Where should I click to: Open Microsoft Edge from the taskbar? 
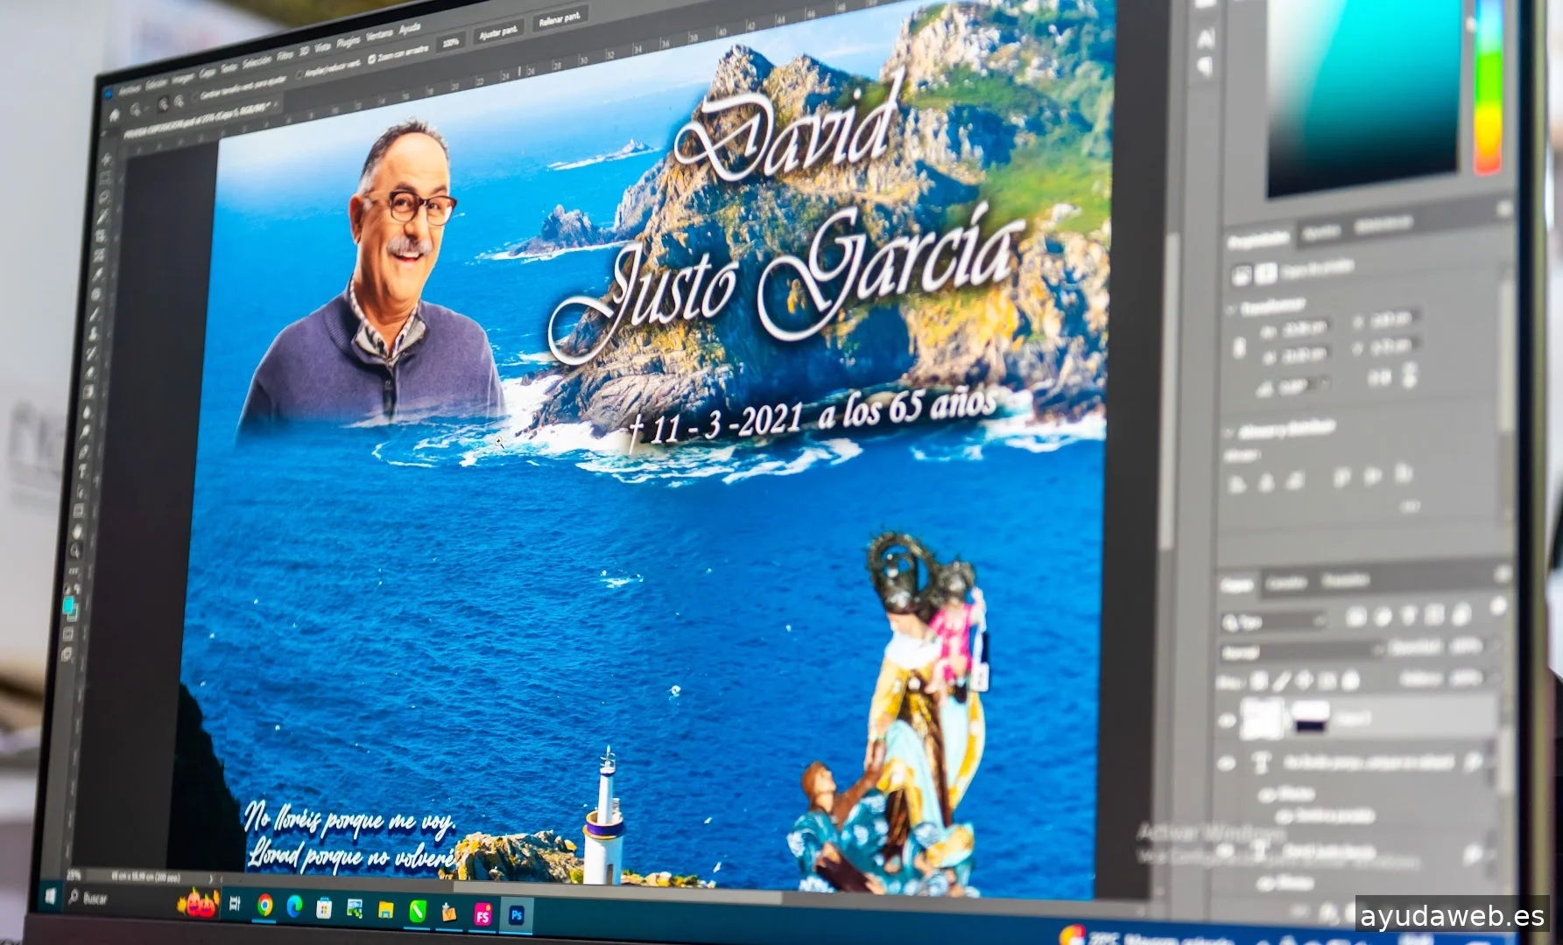294,907
